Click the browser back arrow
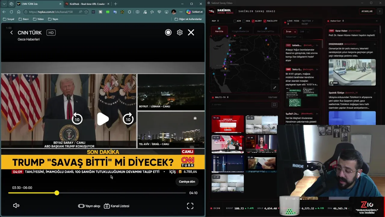 [x=4, y=12]
